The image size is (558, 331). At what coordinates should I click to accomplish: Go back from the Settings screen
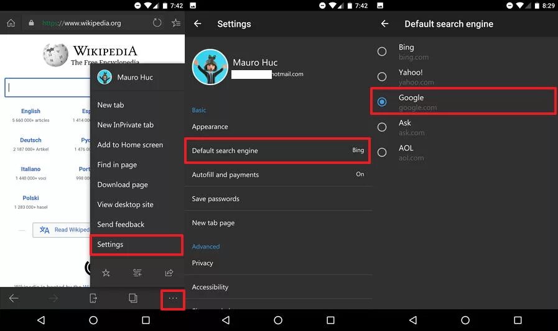197,24
